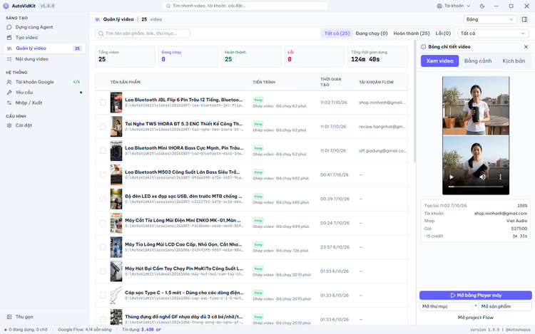Click Tài khoản Flow column header
The width and height of the screenshot is (535, 334).
click(376, 82)
